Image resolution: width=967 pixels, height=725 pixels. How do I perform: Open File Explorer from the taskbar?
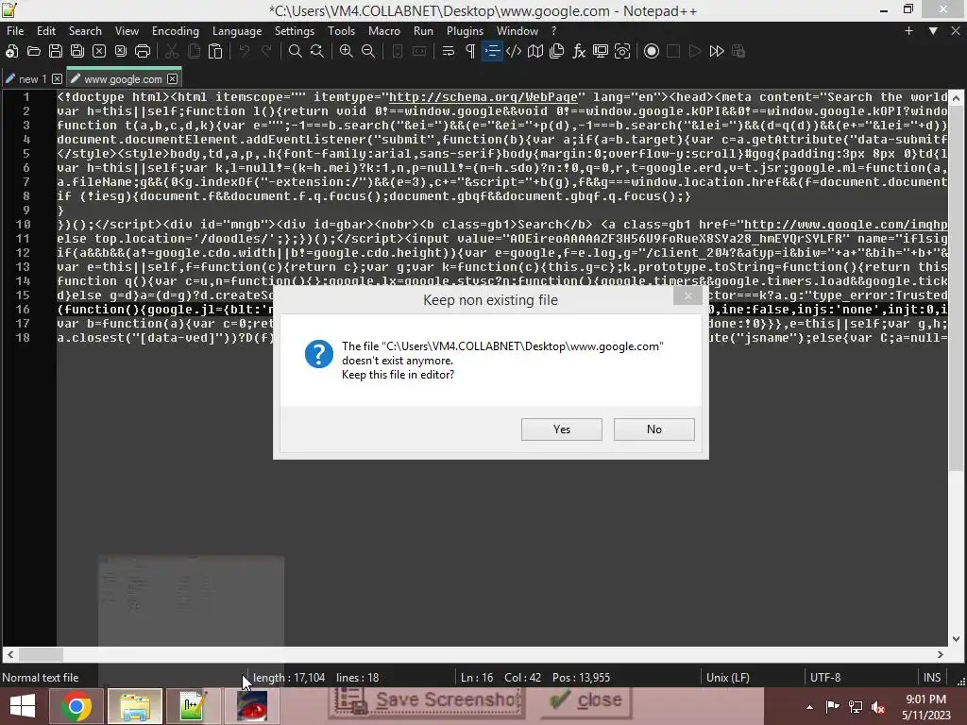point(135,706)
